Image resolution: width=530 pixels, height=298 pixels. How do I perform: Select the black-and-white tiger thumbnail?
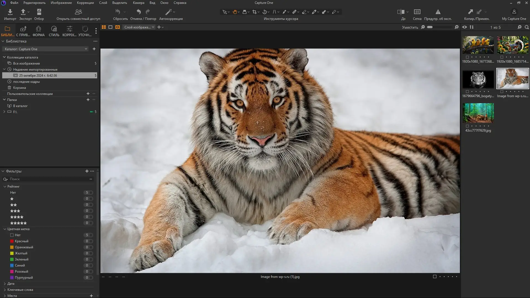(478, 79)
